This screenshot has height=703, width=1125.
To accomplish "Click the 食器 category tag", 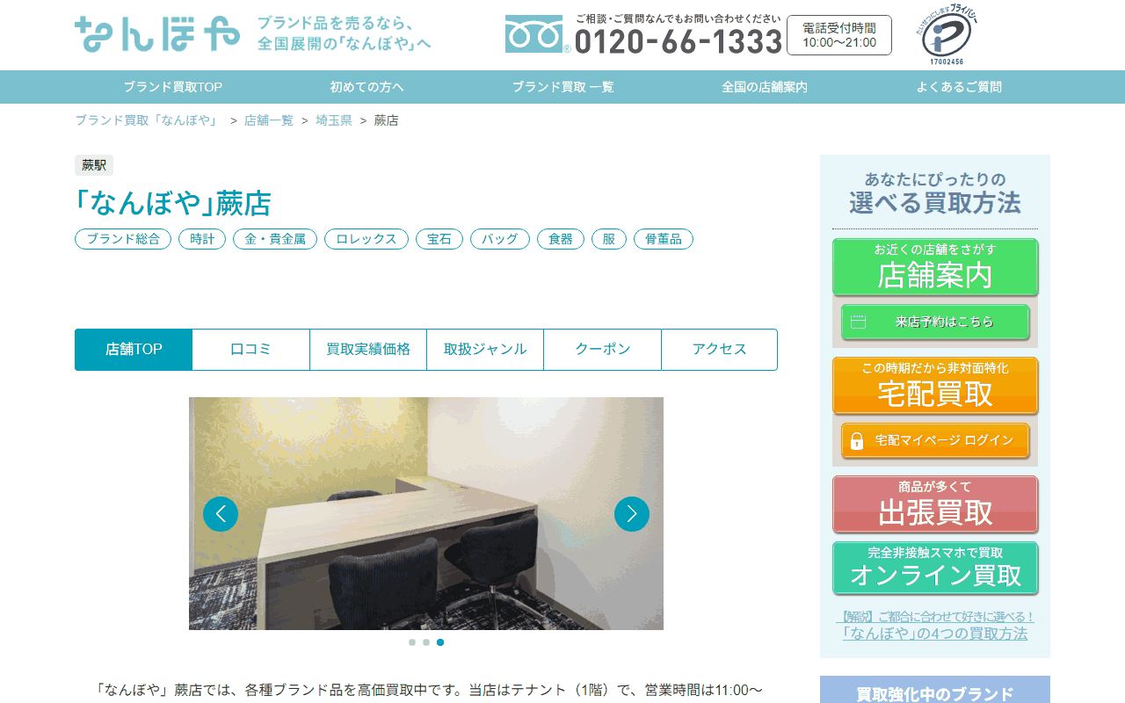I will pos(561,239).
